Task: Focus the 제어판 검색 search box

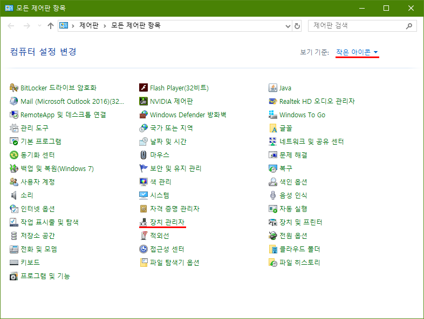Action: pyautogui.click(x=363, y=26)
